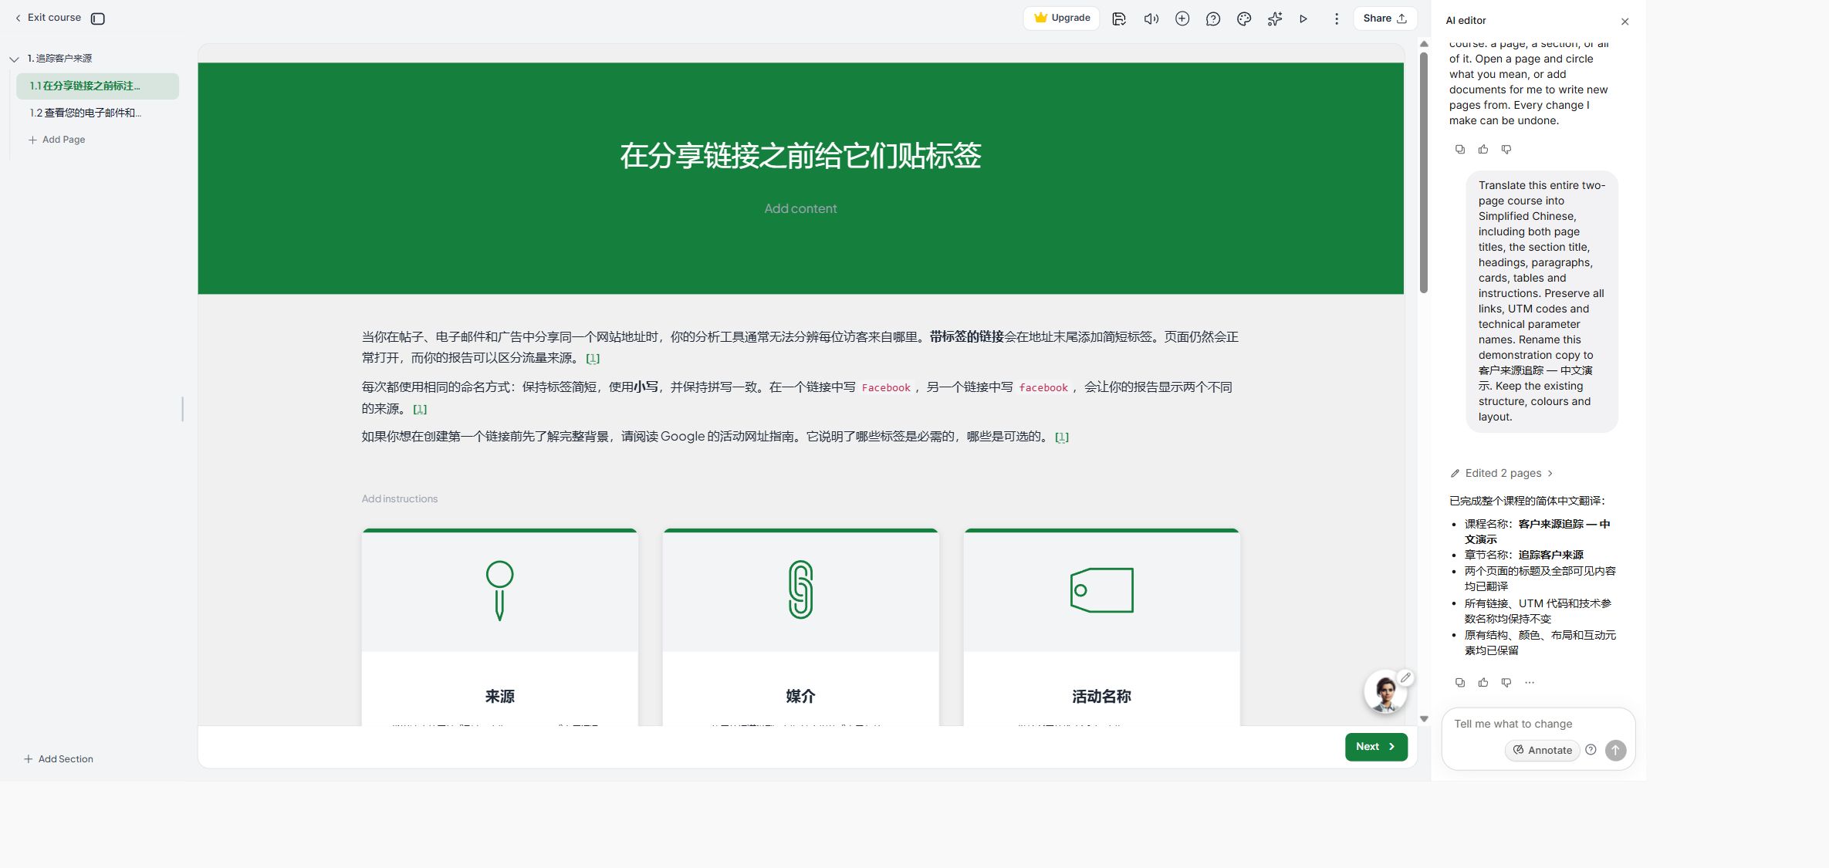Click Add content placeholder in header
The width and height of the screenshot is (1829, 868).
[x=800, y=208]
